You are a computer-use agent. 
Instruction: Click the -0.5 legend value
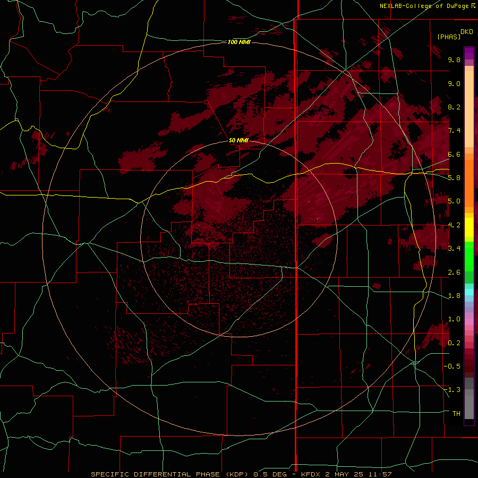452,366
